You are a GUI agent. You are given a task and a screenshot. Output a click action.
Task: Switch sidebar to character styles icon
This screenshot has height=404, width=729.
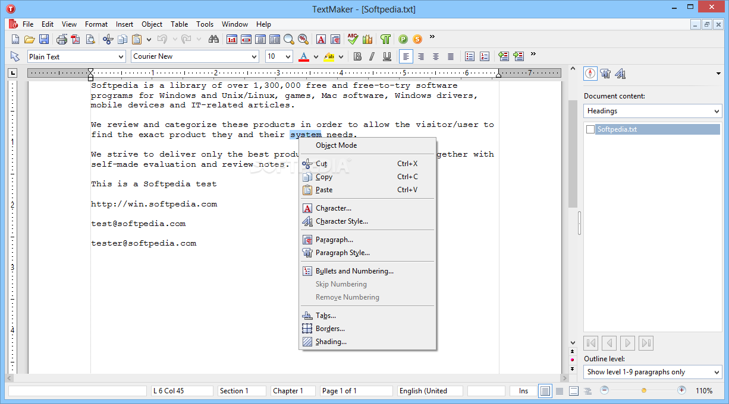click(x=620, y=74)
